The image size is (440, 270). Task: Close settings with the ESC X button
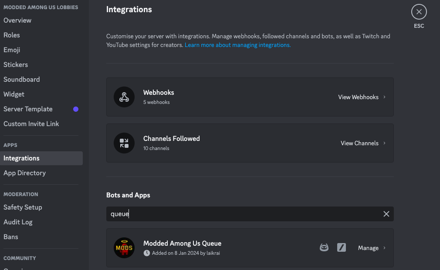click(419, 12)
